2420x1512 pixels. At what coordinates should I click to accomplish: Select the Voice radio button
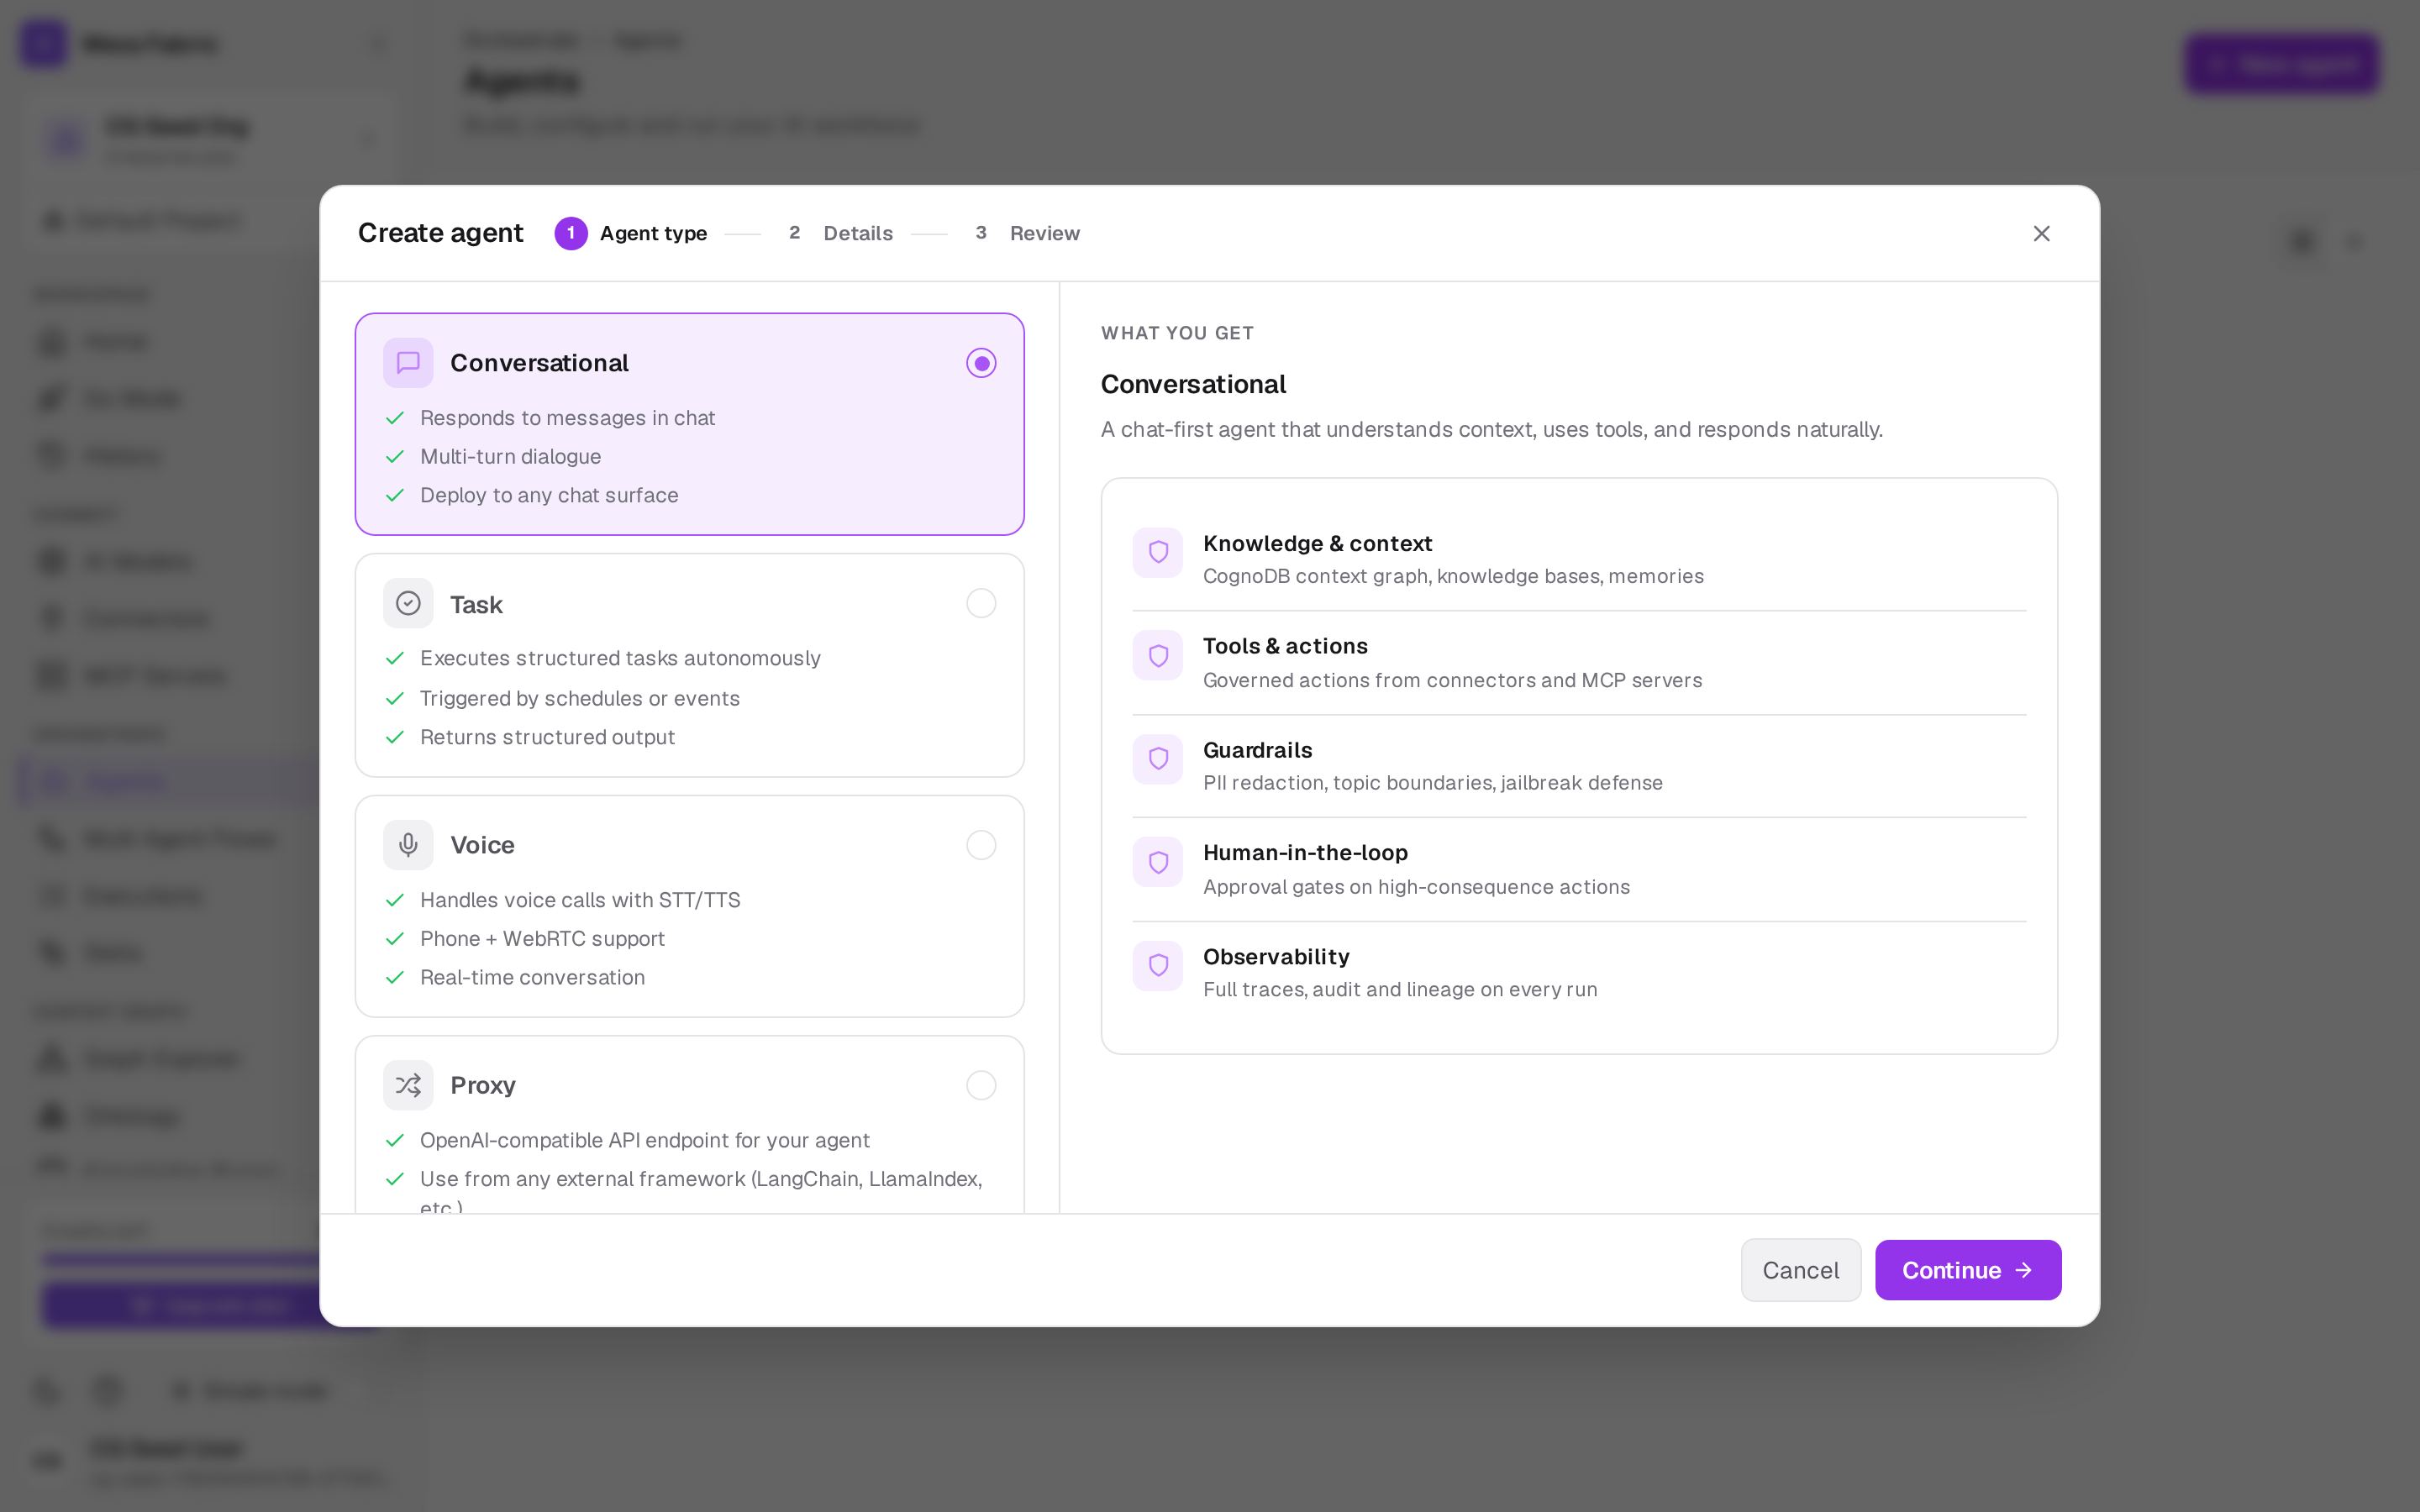(x=981, y=845)
